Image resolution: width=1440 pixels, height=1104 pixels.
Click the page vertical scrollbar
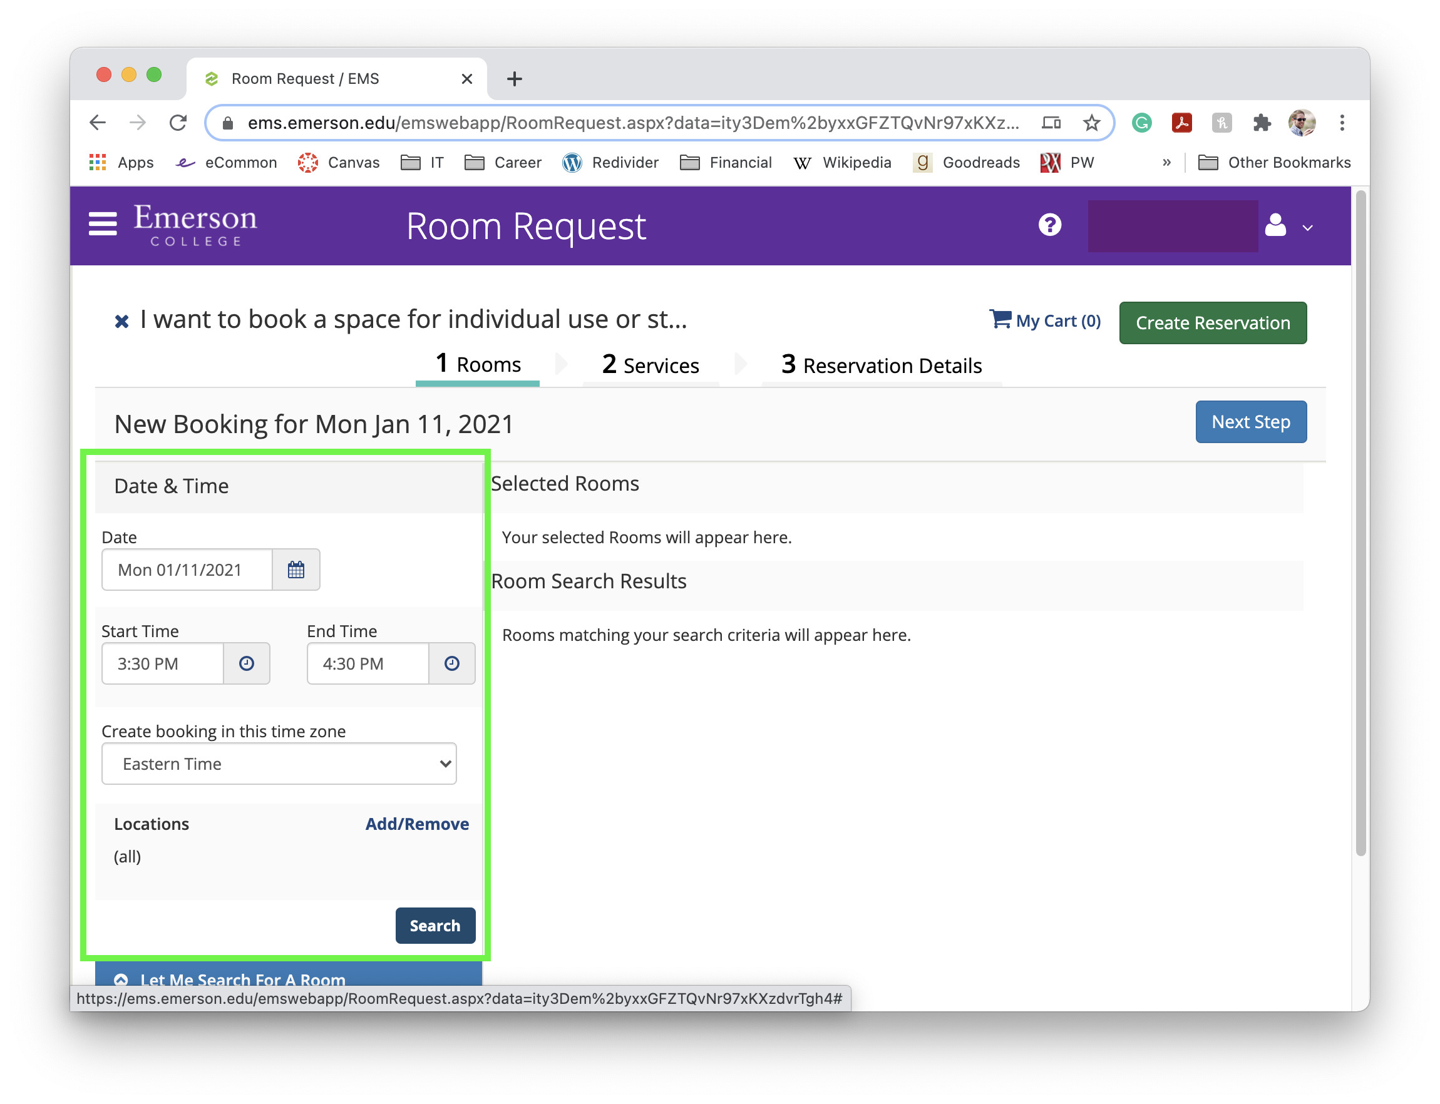pos(1360,523)
